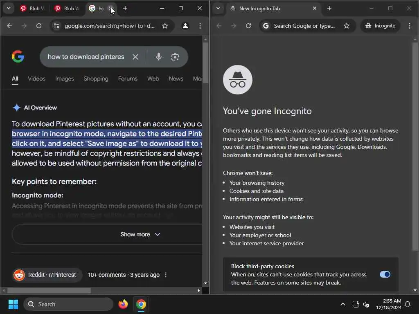419x314 pixels.
Task: Switch to Forums results tab
Action: [128, 79]
